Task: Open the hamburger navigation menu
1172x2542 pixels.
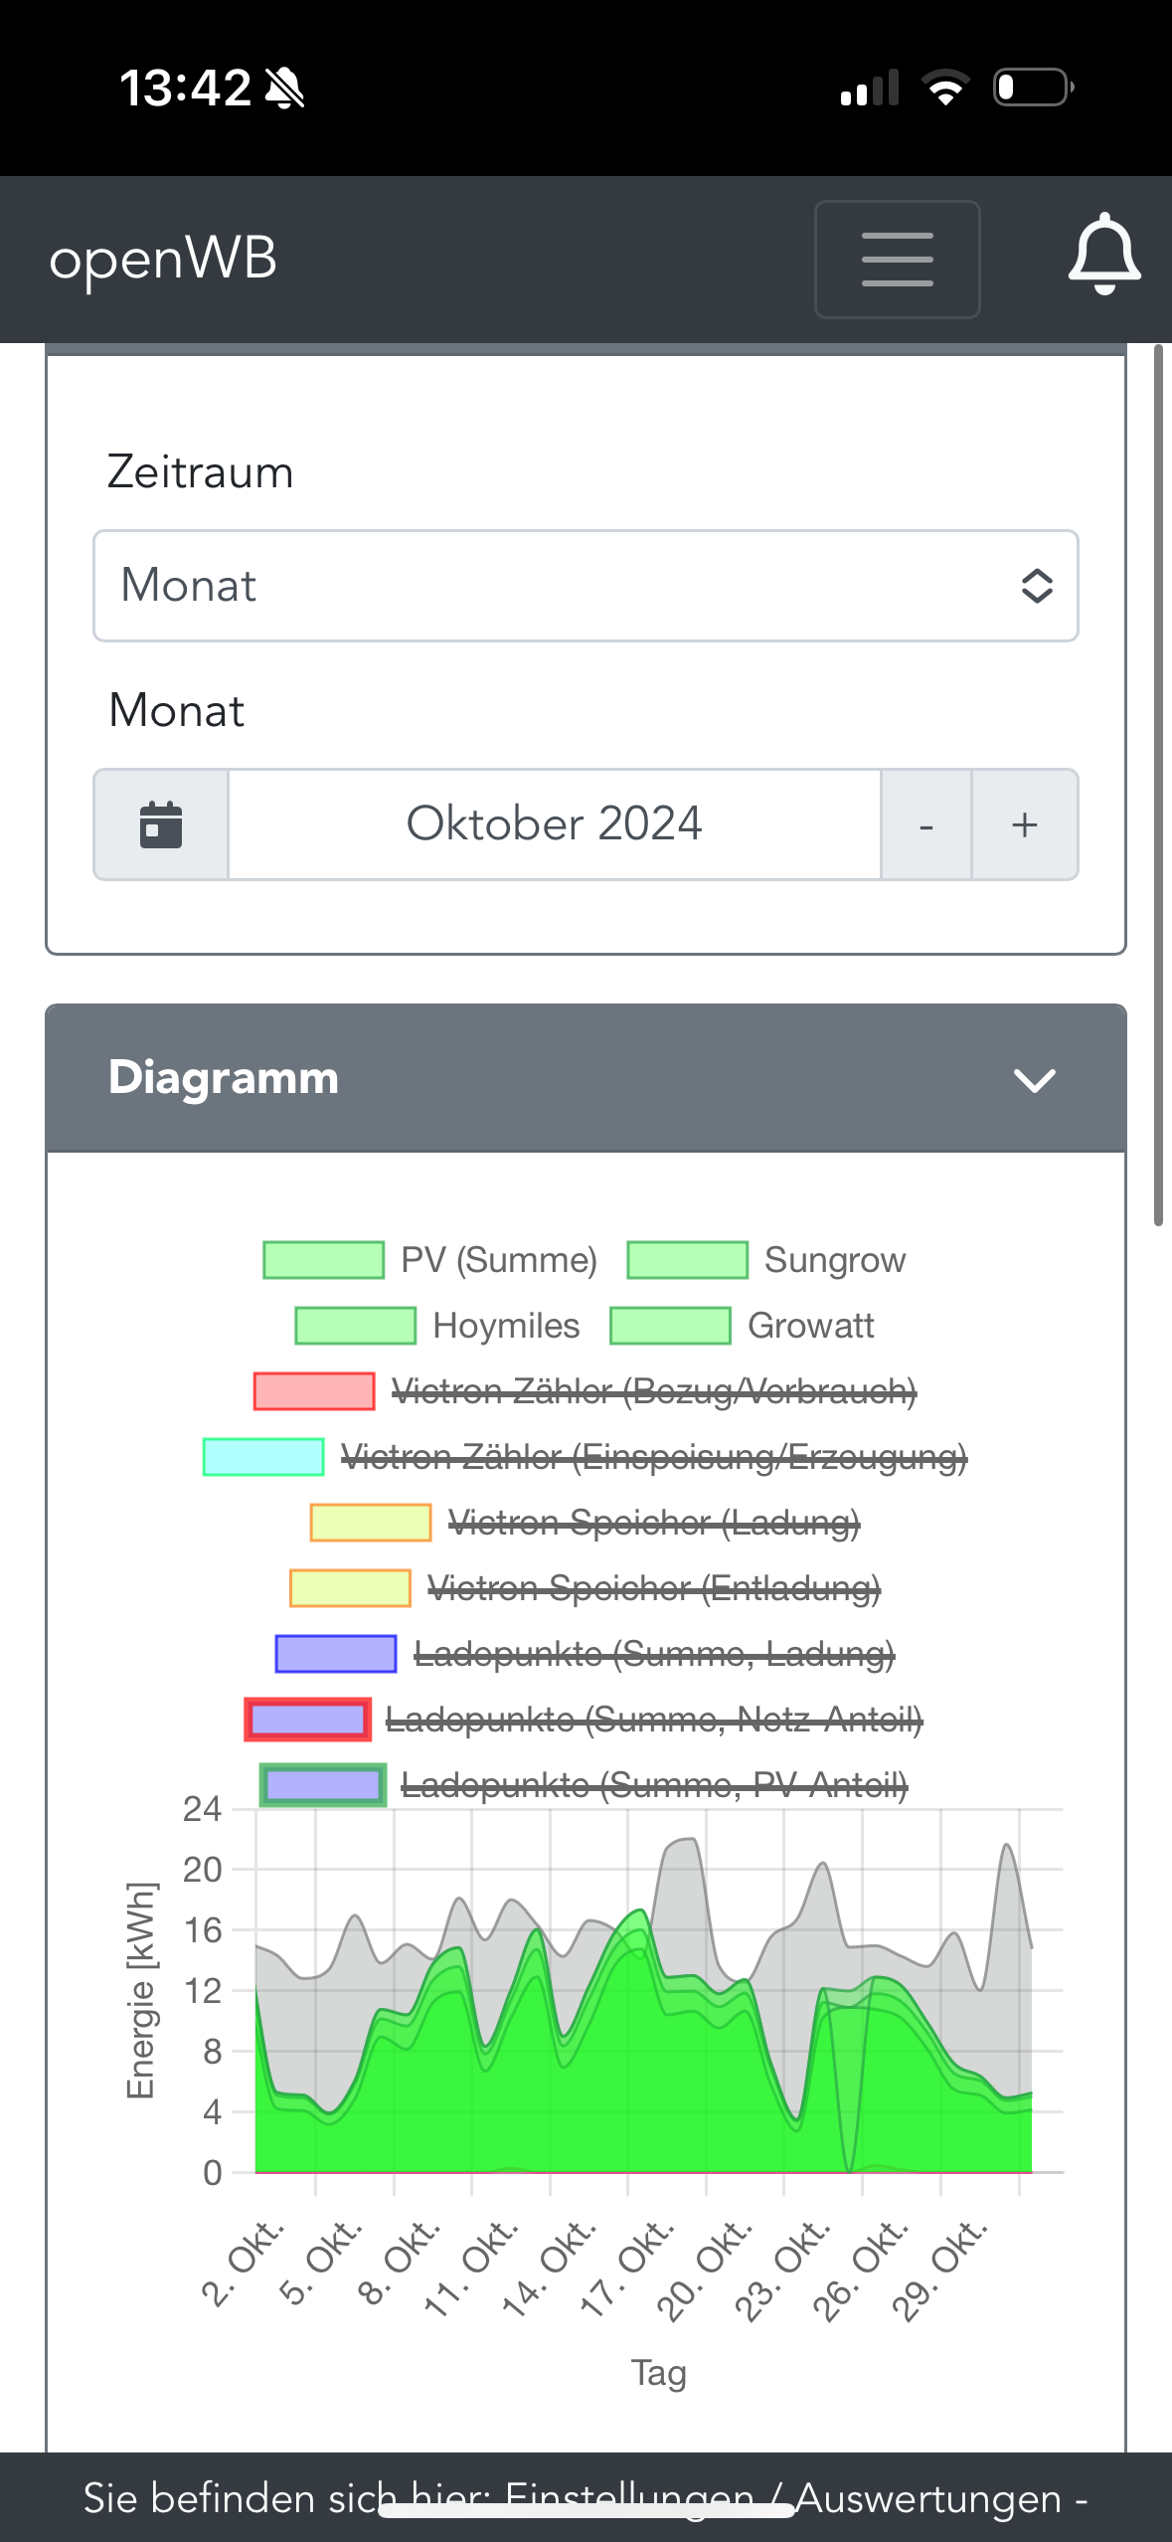Action: point(897,260)
